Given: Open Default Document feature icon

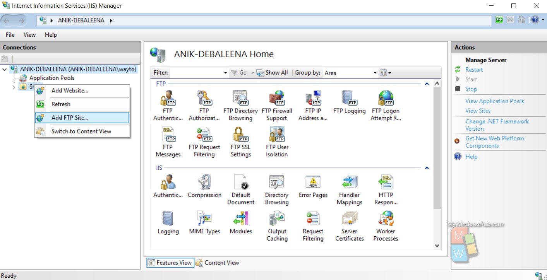Looking at the screenshot, I should [x=240, y=182].
